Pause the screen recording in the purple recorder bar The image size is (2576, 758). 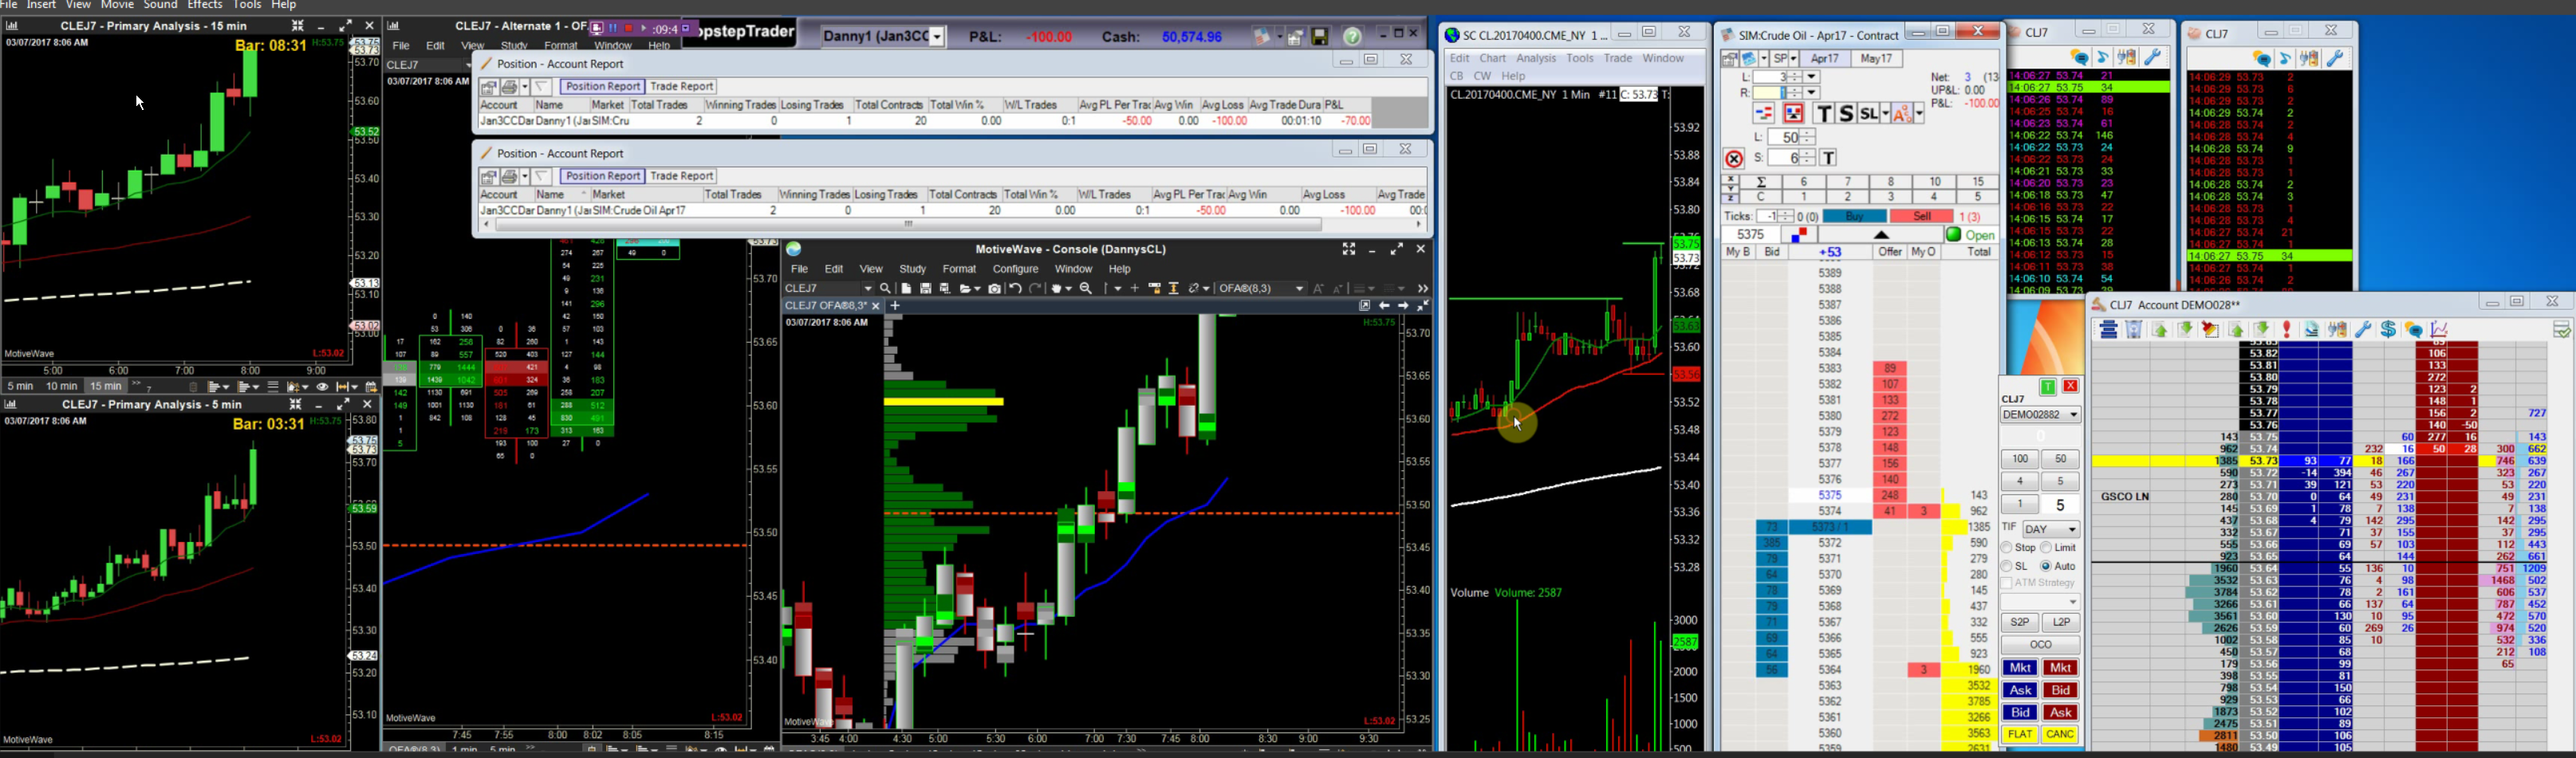point(613,28)
